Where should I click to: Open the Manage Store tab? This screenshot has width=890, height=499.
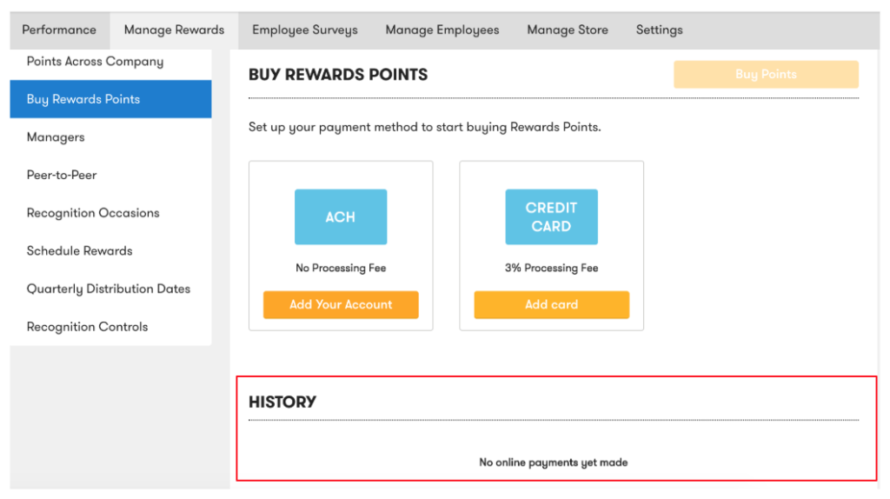coord(567,30)
